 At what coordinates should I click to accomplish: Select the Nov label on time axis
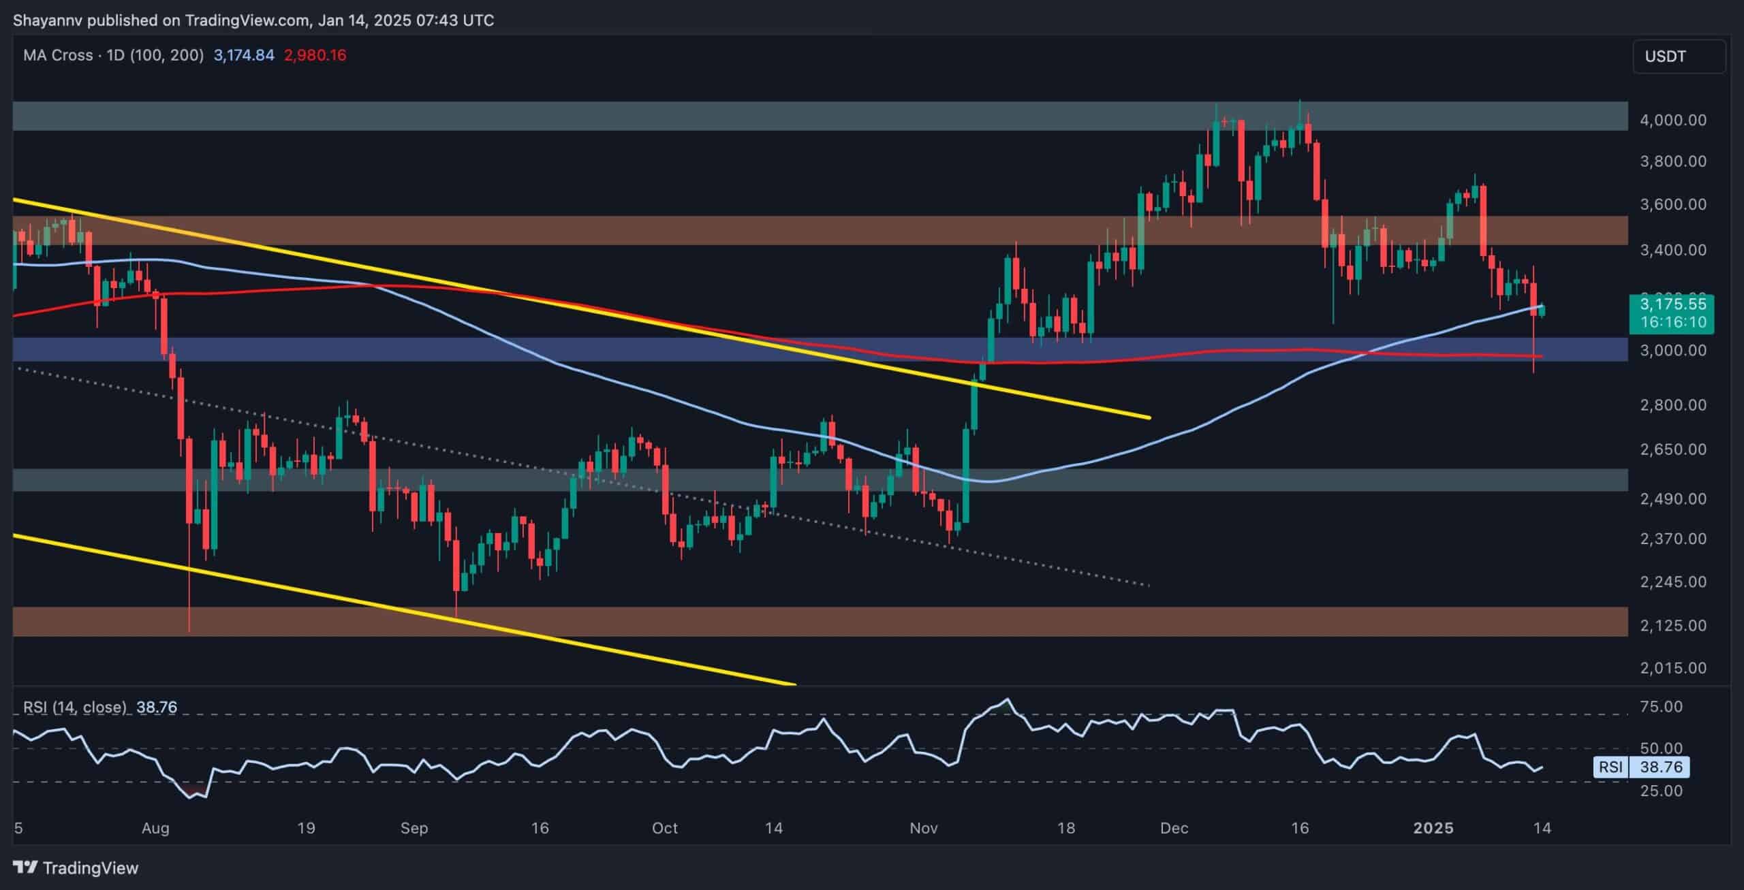[924, 828]
